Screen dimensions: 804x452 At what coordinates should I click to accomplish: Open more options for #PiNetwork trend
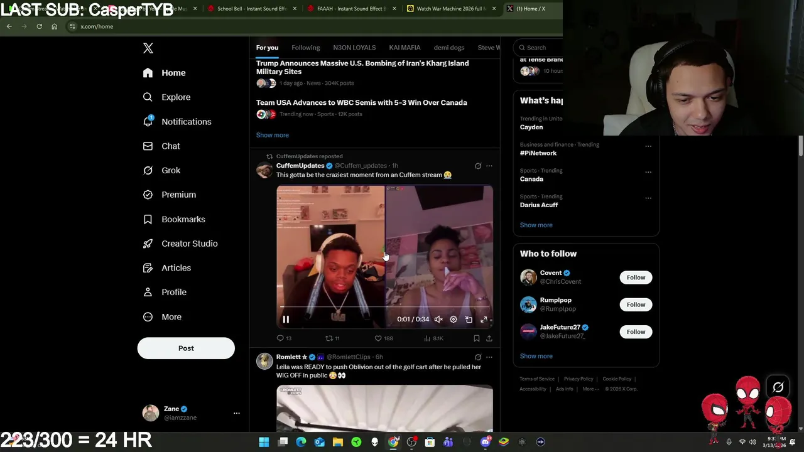point(648,146)
